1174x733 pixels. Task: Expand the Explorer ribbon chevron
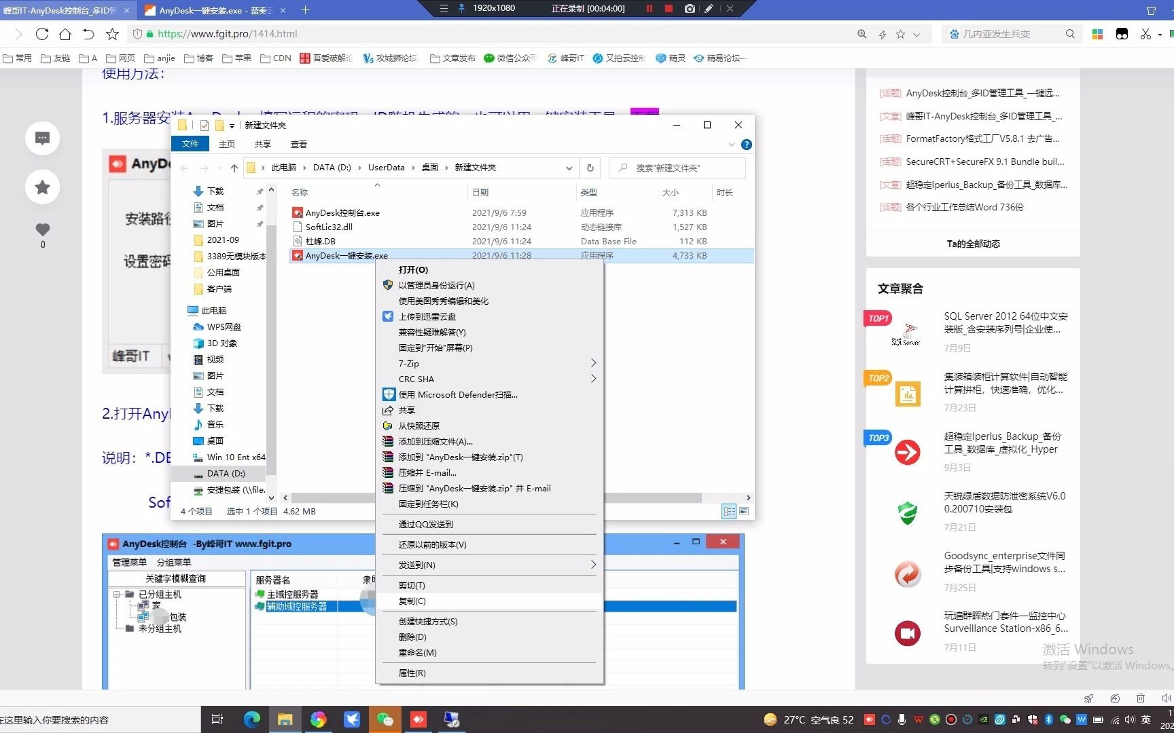(x=732, y=145)
